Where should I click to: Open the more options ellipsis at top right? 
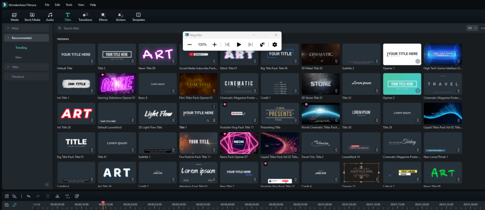click(483, 28)
